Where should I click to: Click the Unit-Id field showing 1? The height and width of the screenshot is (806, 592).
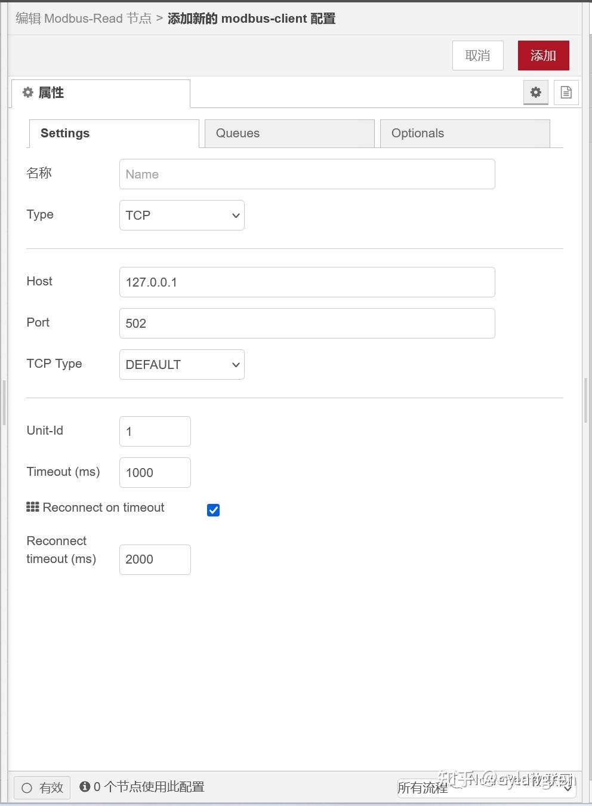point(155,431)
